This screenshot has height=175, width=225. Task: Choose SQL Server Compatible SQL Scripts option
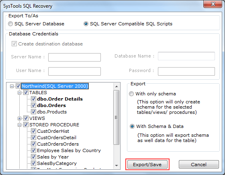(86, 24)
